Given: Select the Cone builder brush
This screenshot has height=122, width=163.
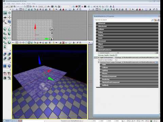Looking at the screenshot, I should click(x=10, y=29).
